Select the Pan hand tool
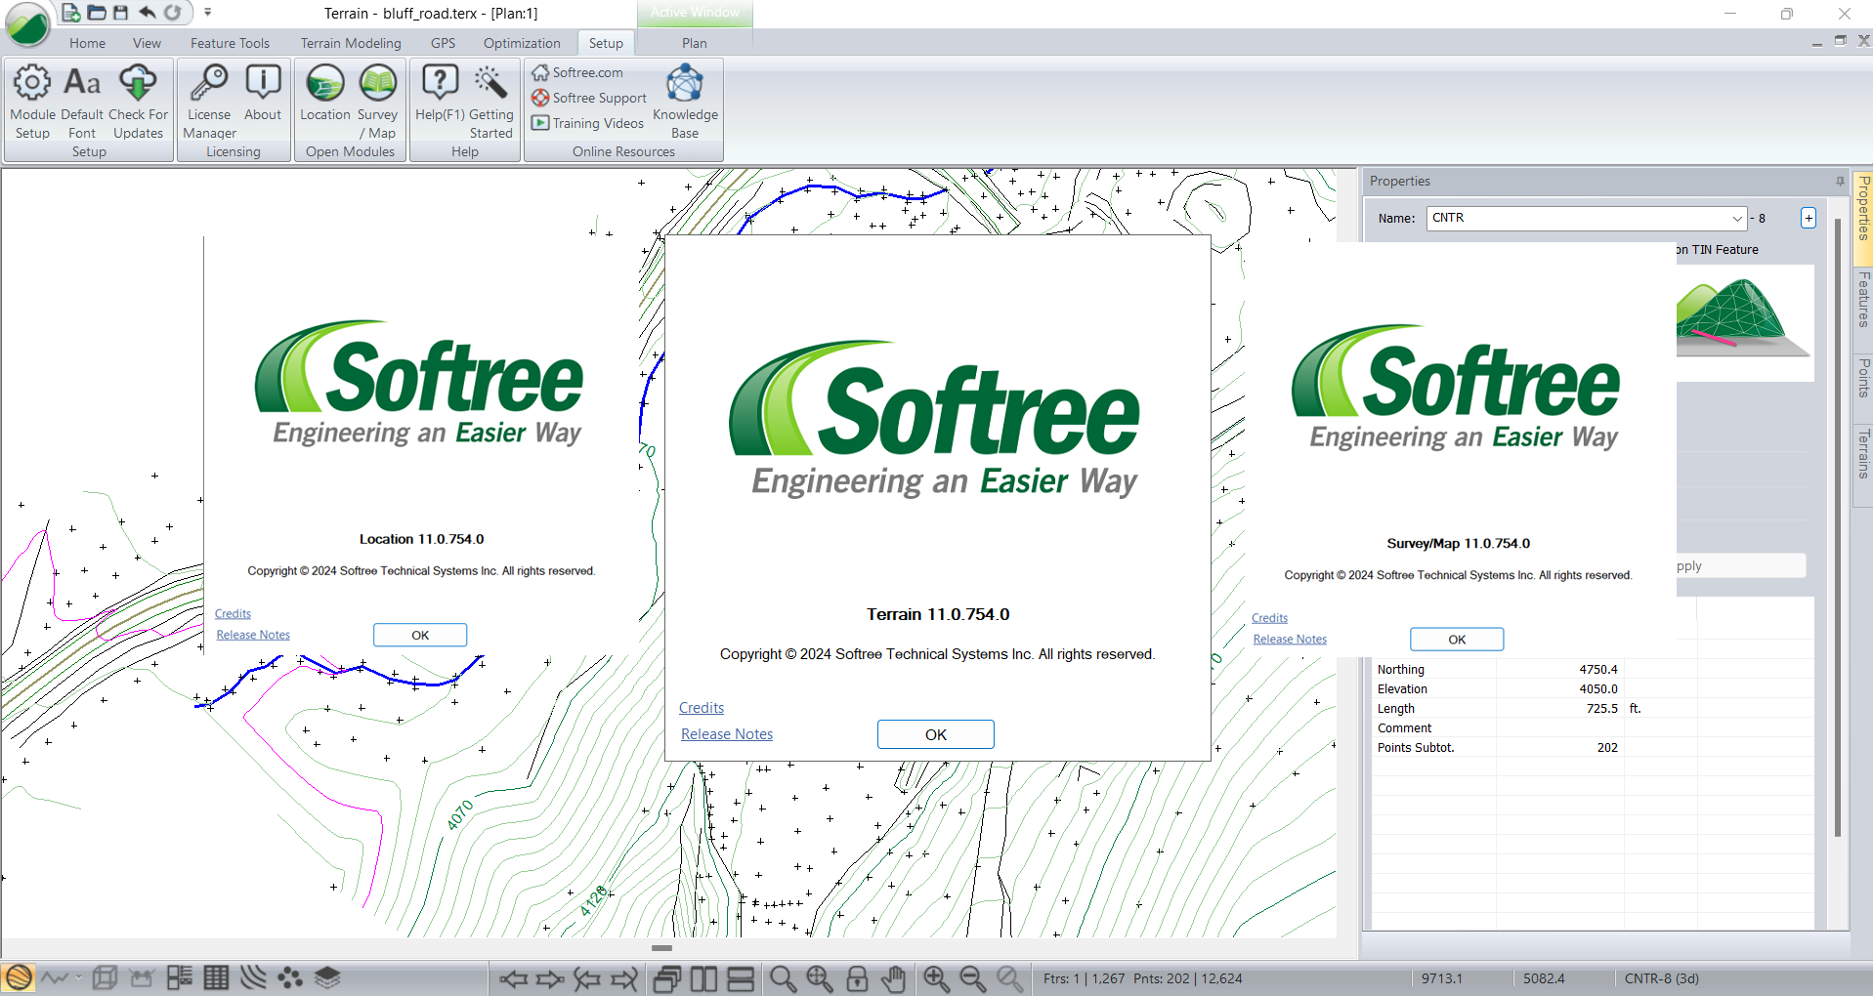Viewport: 1873px width, 996px height. pyautogui.click(x=893, y=978)
